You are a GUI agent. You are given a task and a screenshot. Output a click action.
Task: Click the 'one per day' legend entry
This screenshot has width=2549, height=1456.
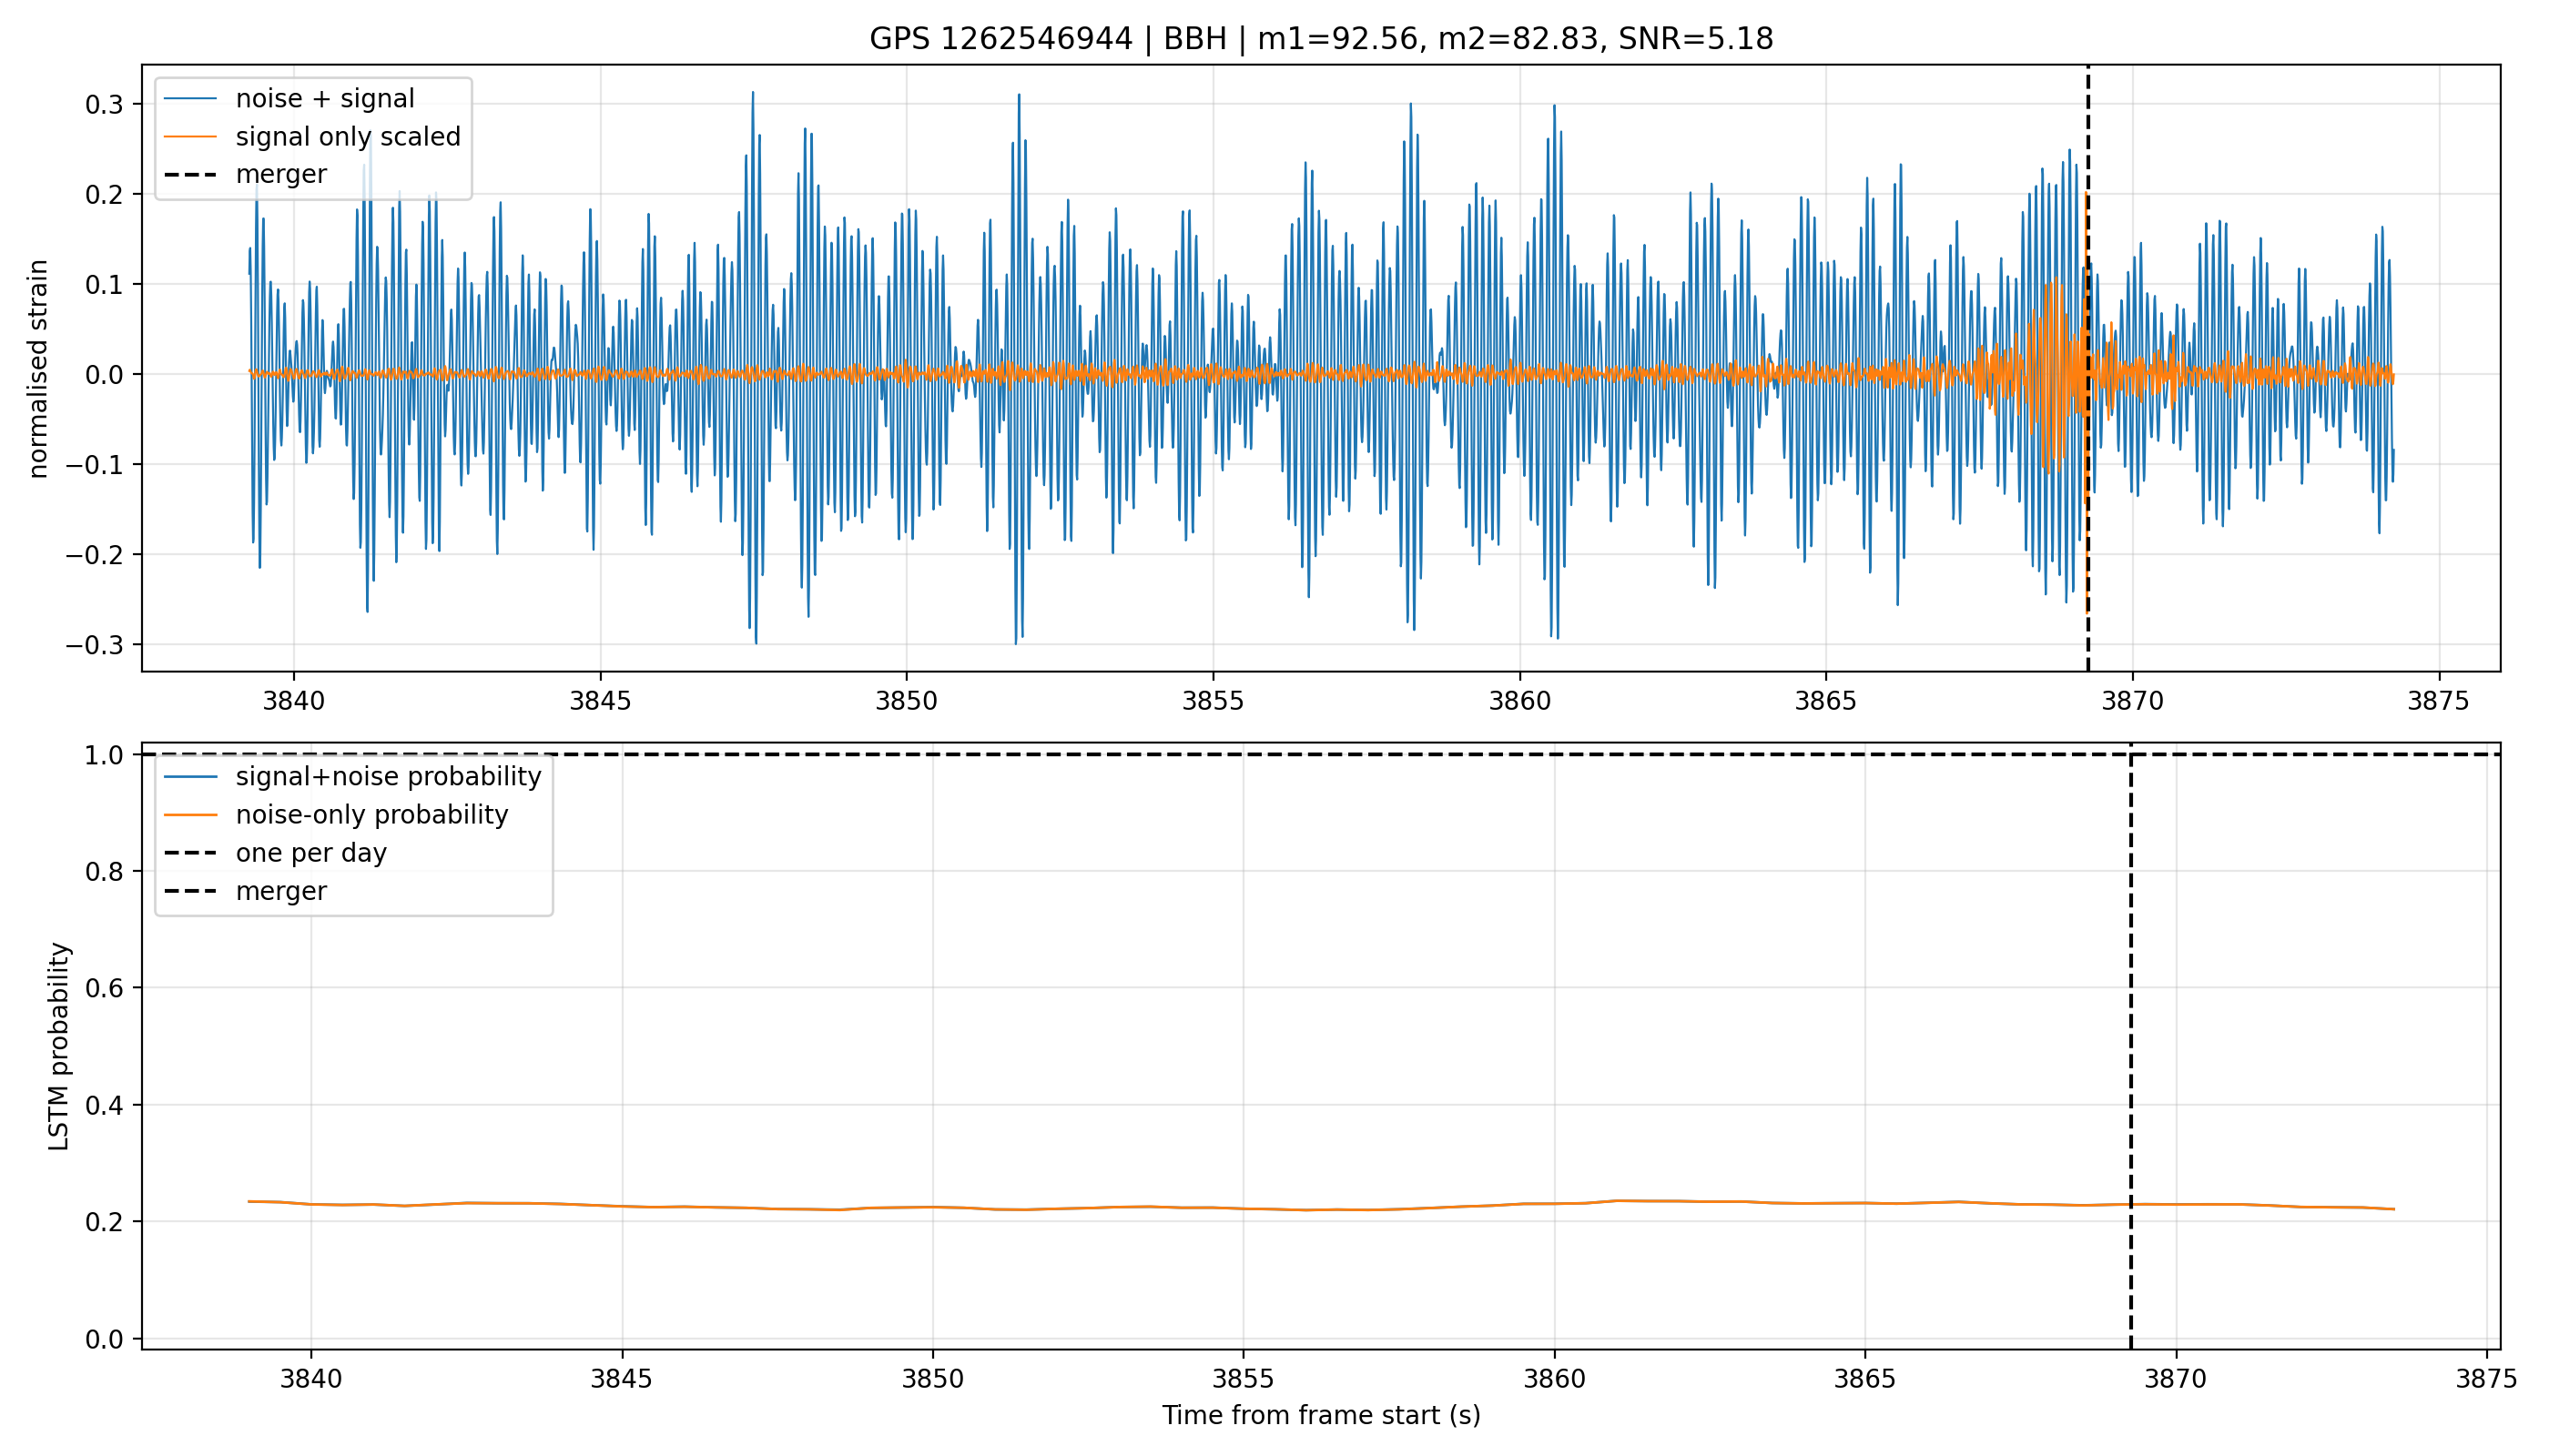[x=275, y=853]
